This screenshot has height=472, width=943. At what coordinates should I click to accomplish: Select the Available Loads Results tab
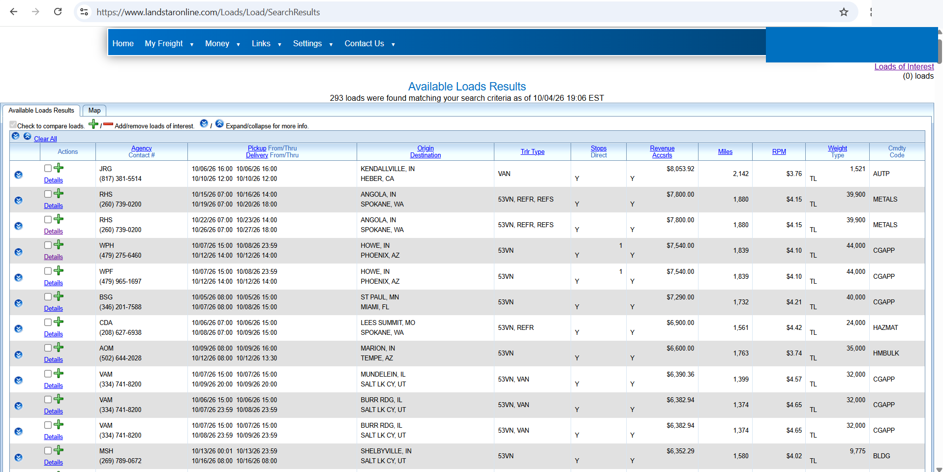tap(41, 111)
